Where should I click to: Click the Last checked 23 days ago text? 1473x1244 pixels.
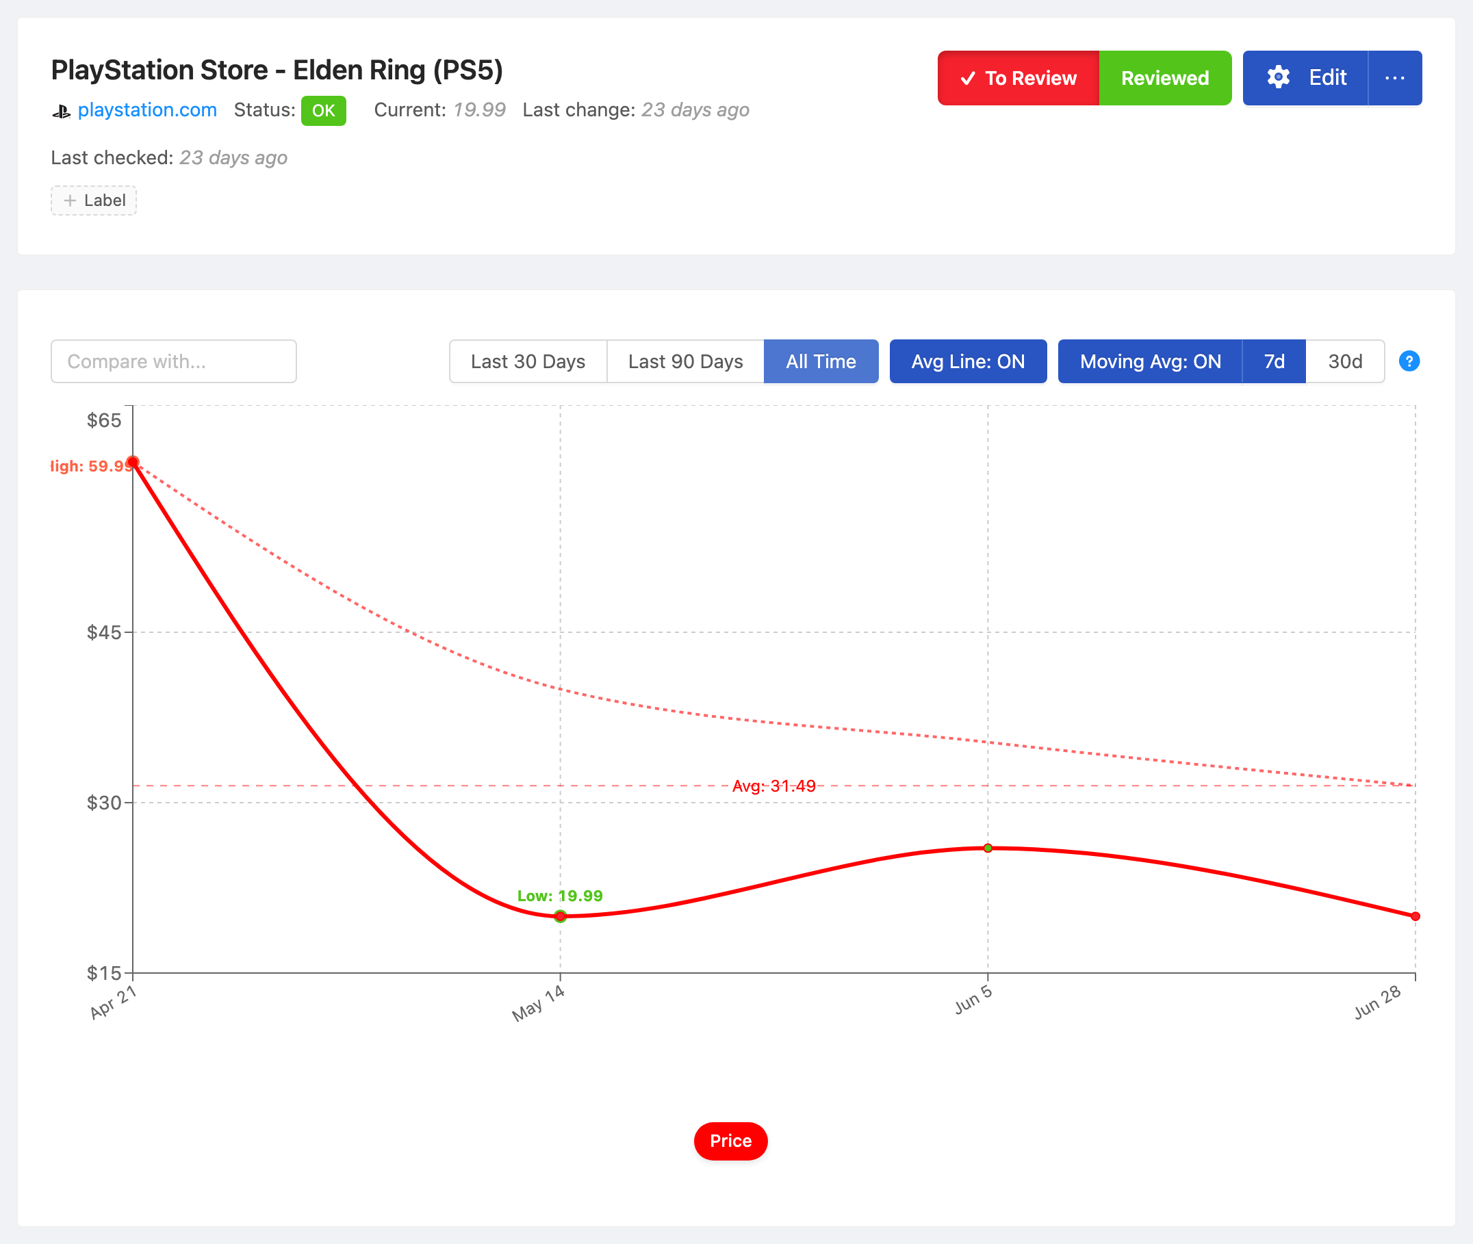pyautogui.click(x=168, y=157)
